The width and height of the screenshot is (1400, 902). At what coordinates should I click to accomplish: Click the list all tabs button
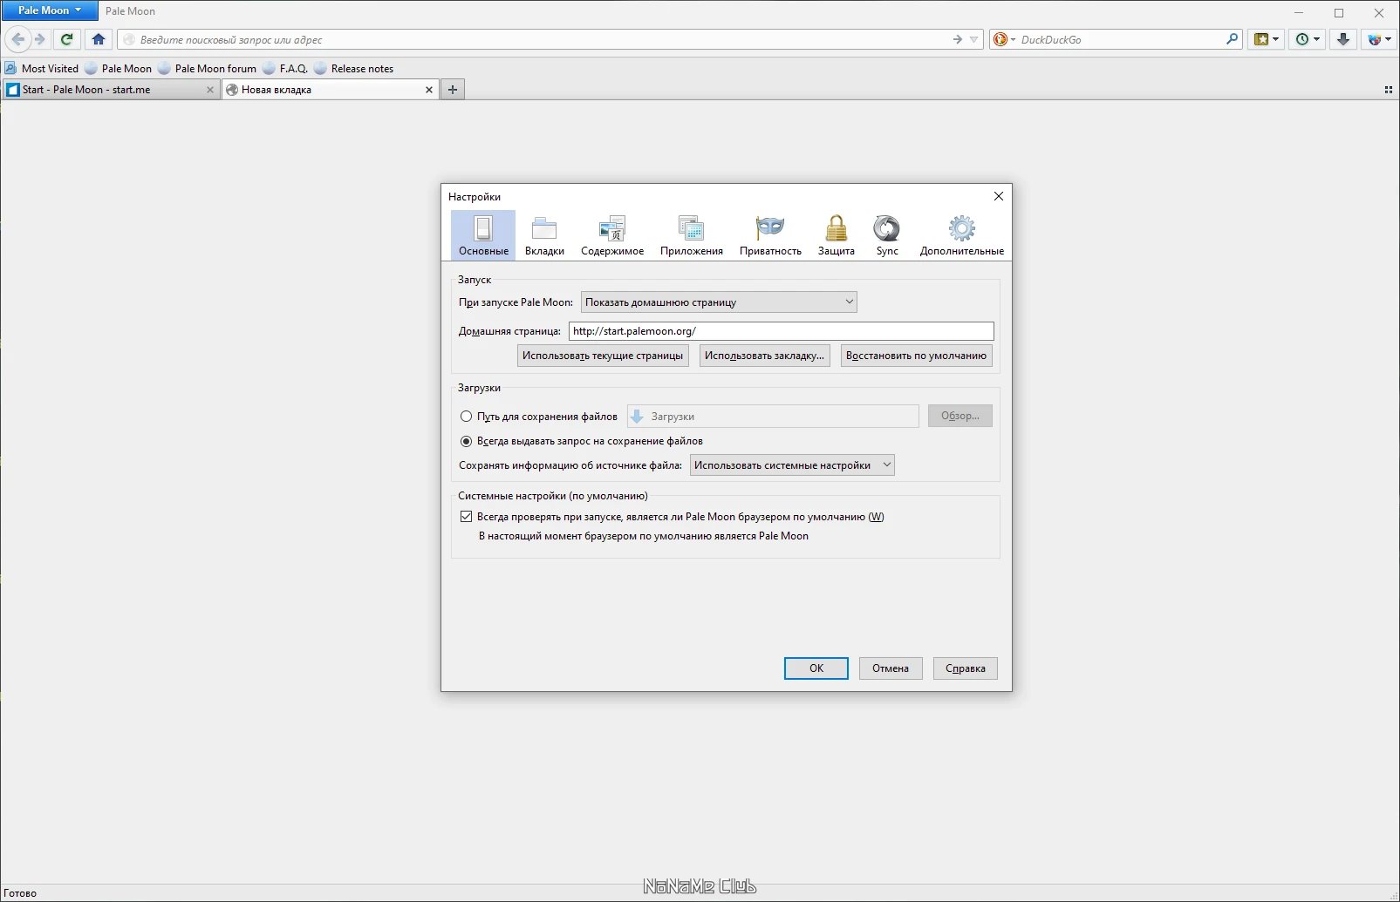click(1388, 90)
